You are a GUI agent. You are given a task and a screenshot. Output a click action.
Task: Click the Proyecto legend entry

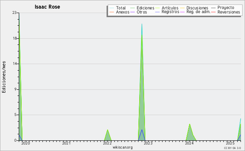pos(223,7)
